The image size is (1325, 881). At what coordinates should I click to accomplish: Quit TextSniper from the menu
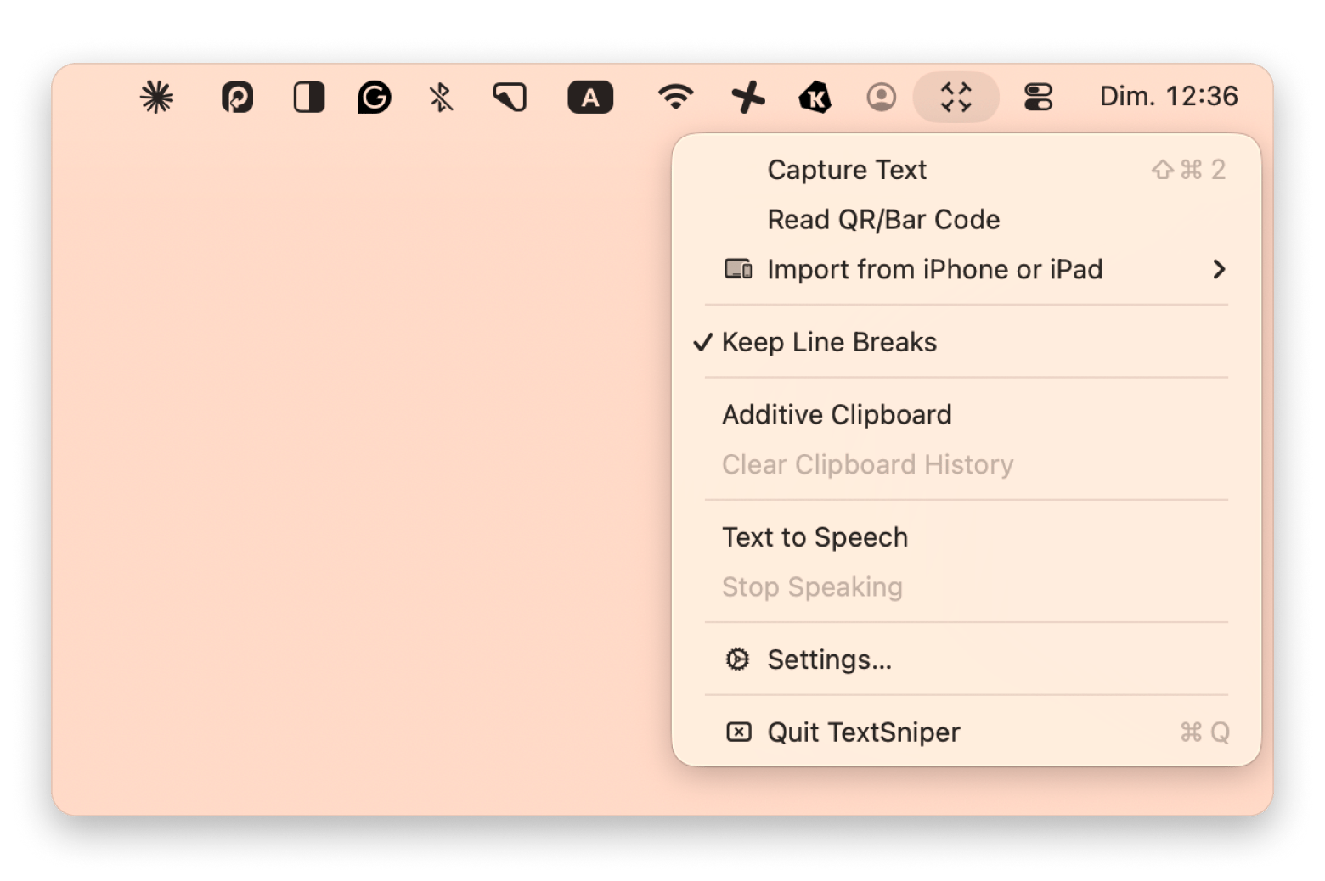tap(967, 732)
